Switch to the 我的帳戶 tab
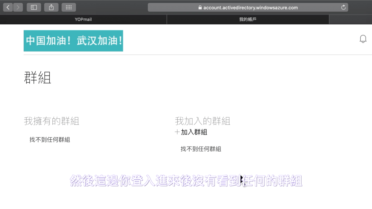Viewport: 372px width, 209px height. (248, 20)
